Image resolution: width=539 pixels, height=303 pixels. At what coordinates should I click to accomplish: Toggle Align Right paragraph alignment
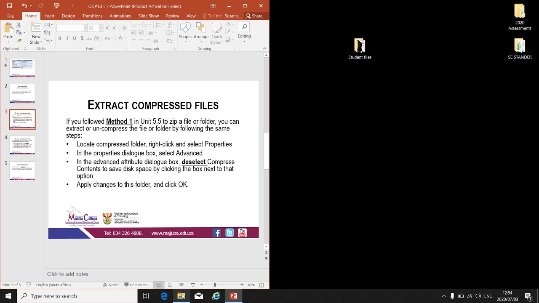tap(148, 41)
